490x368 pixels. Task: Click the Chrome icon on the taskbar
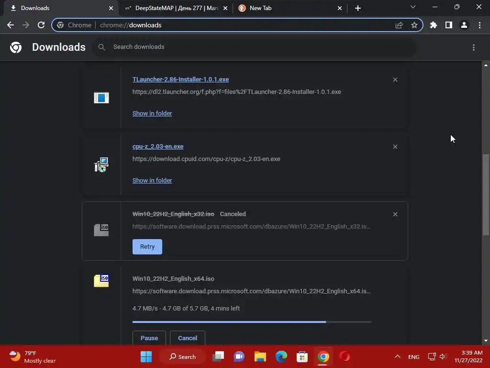pos(323,356)
